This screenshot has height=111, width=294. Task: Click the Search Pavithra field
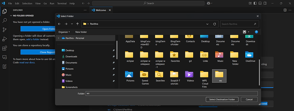tap(239, 24)
